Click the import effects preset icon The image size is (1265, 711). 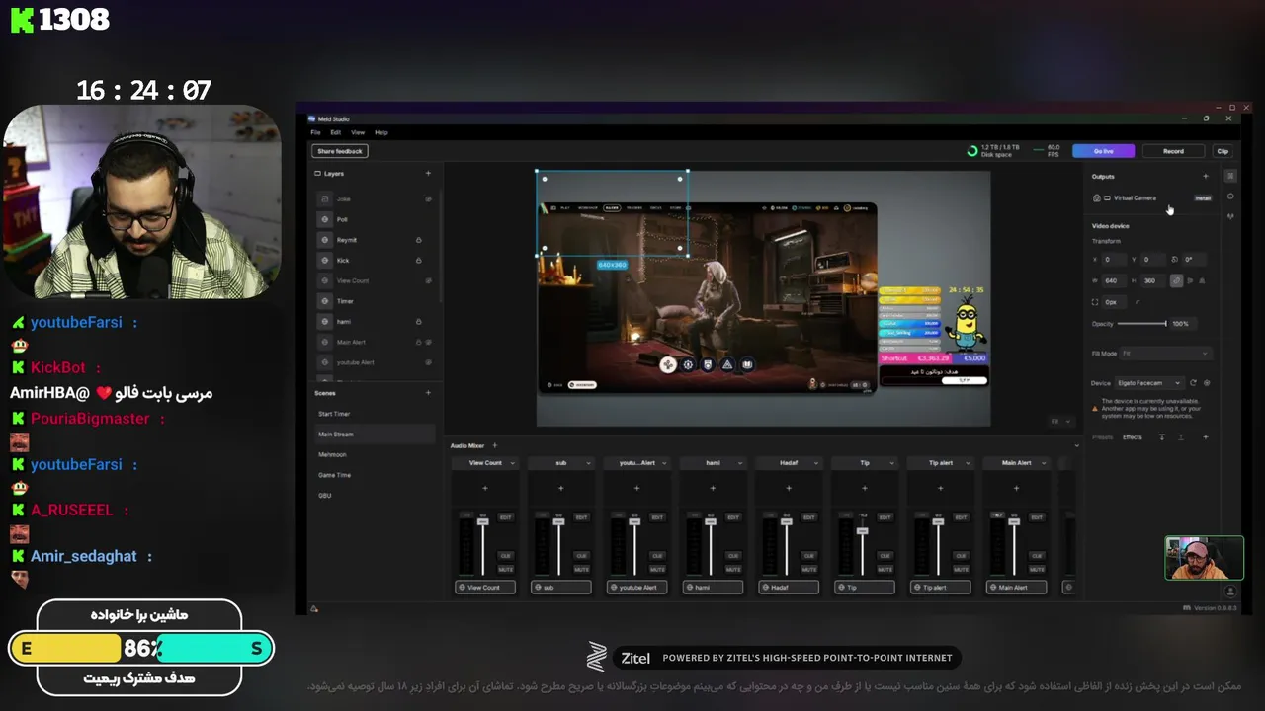(1161, 436)
